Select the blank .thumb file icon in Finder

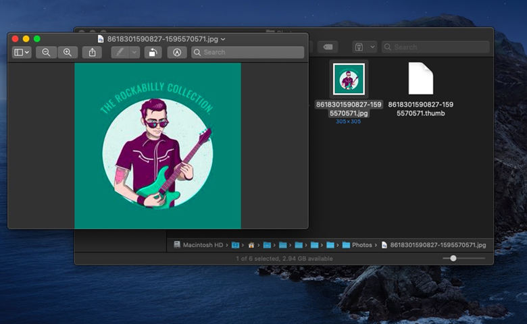coord(421,78)
